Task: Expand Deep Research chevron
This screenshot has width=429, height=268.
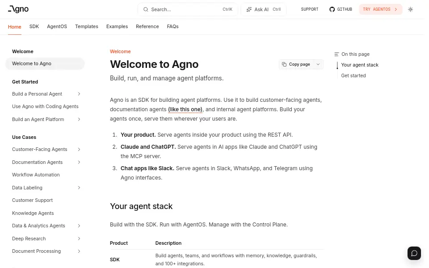Action: click(x=79, y=239)
